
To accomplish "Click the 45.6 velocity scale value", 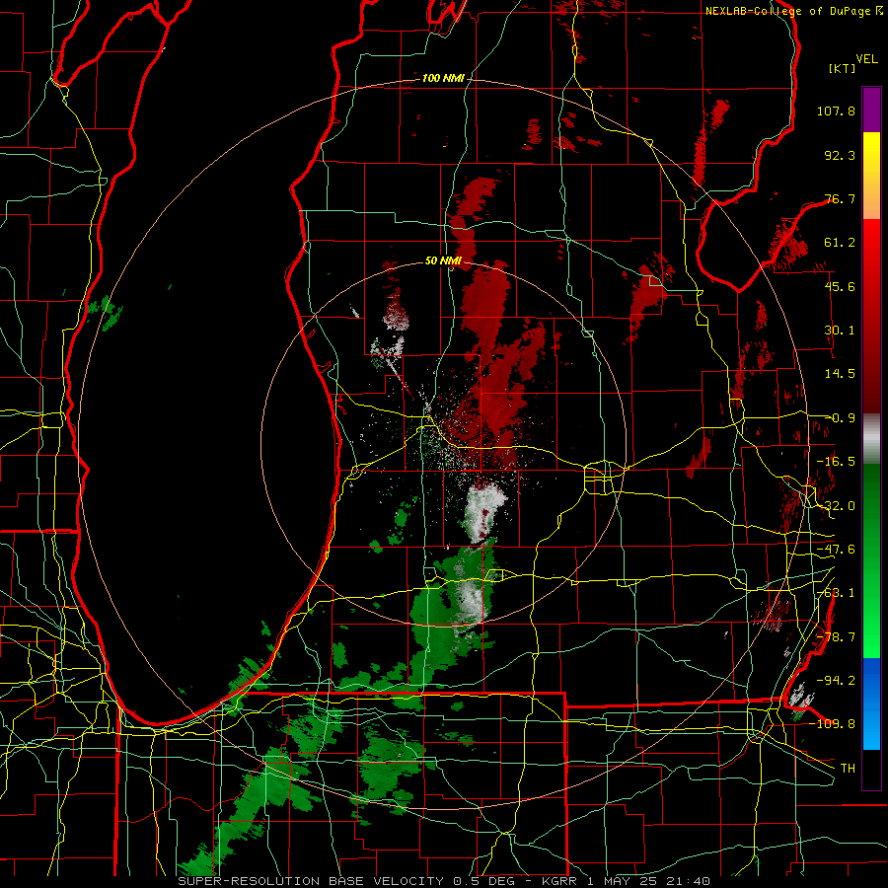I will (840, 286).
